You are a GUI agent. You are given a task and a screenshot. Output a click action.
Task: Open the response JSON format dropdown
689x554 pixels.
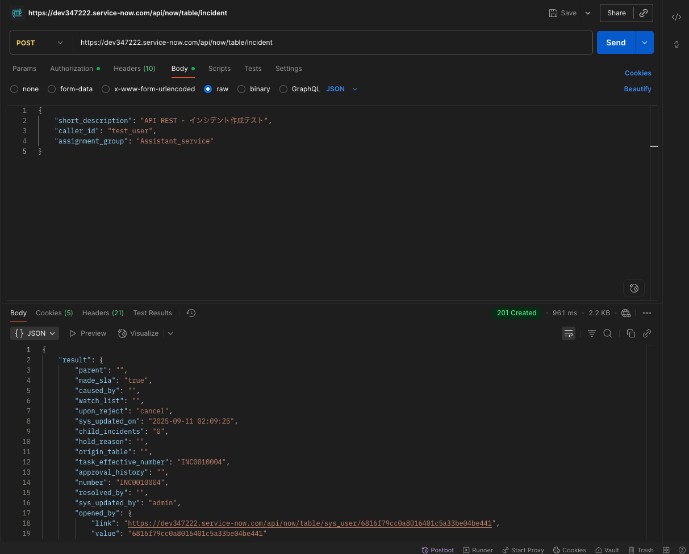pos(35,333)
